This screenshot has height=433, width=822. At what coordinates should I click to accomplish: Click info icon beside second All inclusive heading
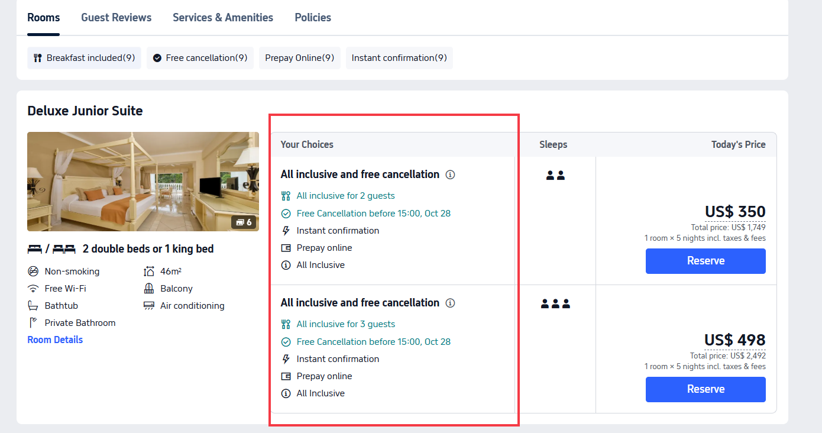tap(450, 303)
